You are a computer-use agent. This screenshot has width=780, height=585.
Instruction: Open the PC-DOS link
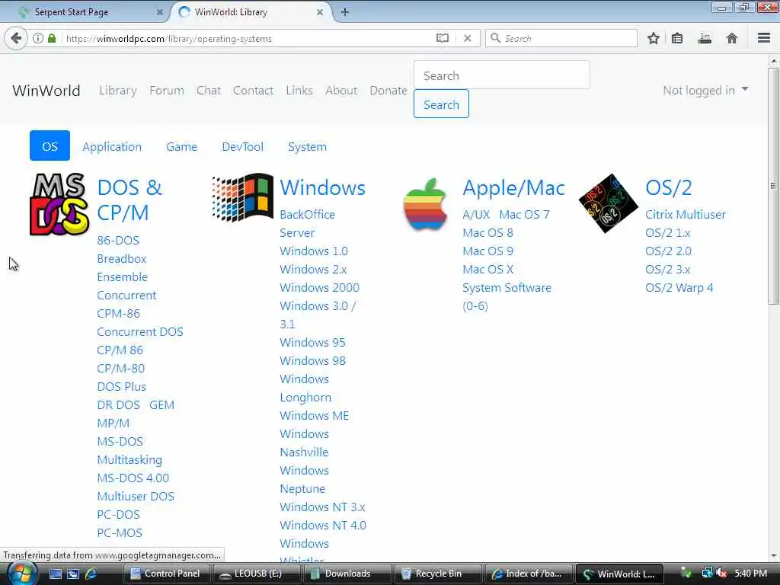pyautogui.click(x=118, y=514)
